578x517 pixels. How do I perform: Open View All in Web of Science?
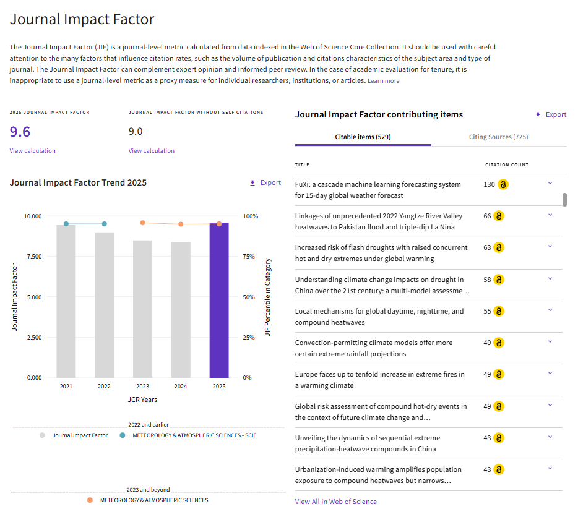[x=336, y=502]
